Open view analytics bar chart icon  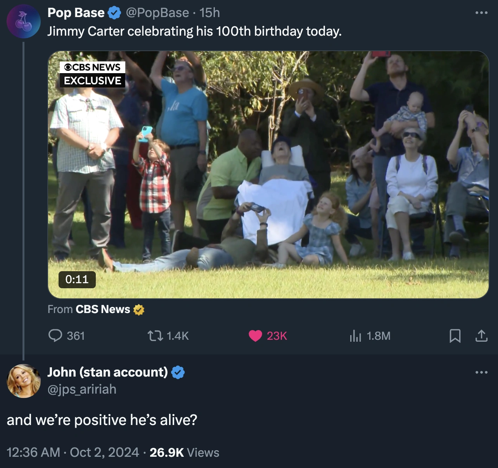(355, 336)
